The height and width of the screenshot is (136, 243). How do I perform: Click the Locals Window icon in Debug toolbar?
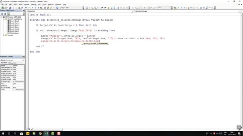coord(201,8)
